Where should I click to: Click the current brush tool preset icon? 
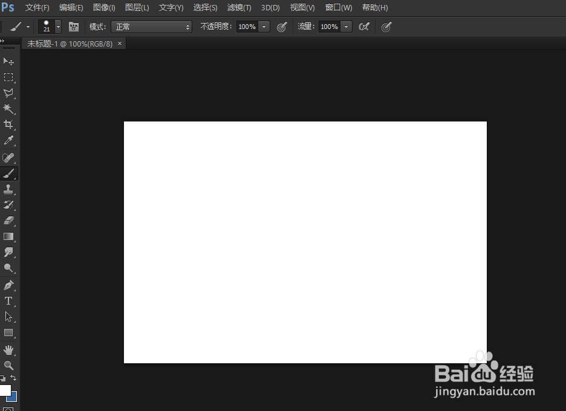point(16,27)
